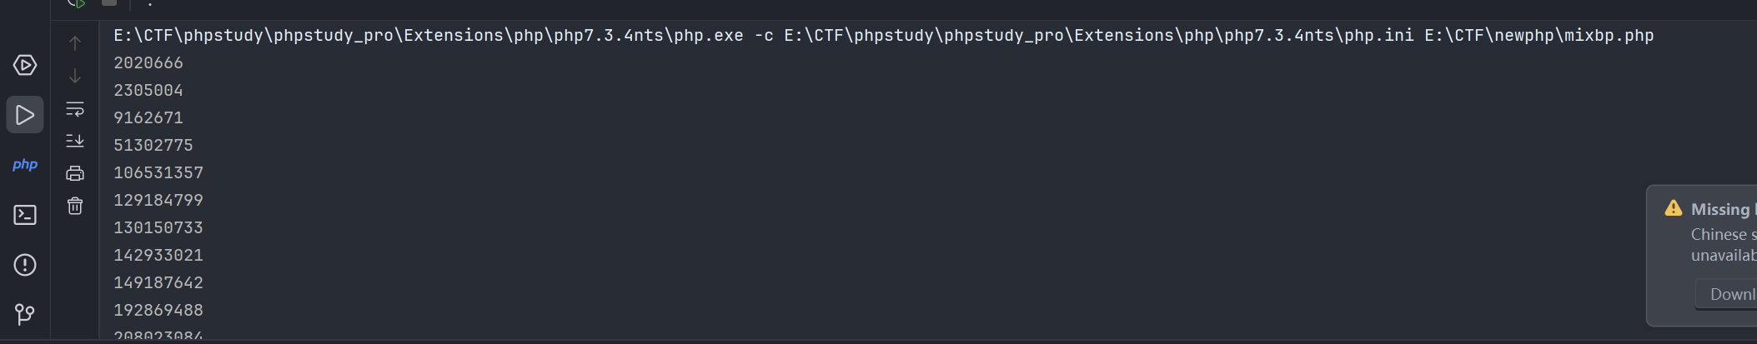Image resolution: width=1757 pixels, height=344 pixels.
Task: Clear all console output with trash icon
Action: click(75, 206)
